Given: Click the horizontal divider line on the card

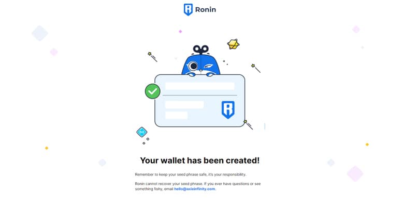Looking at the screenshot, I should pos(200,95).
